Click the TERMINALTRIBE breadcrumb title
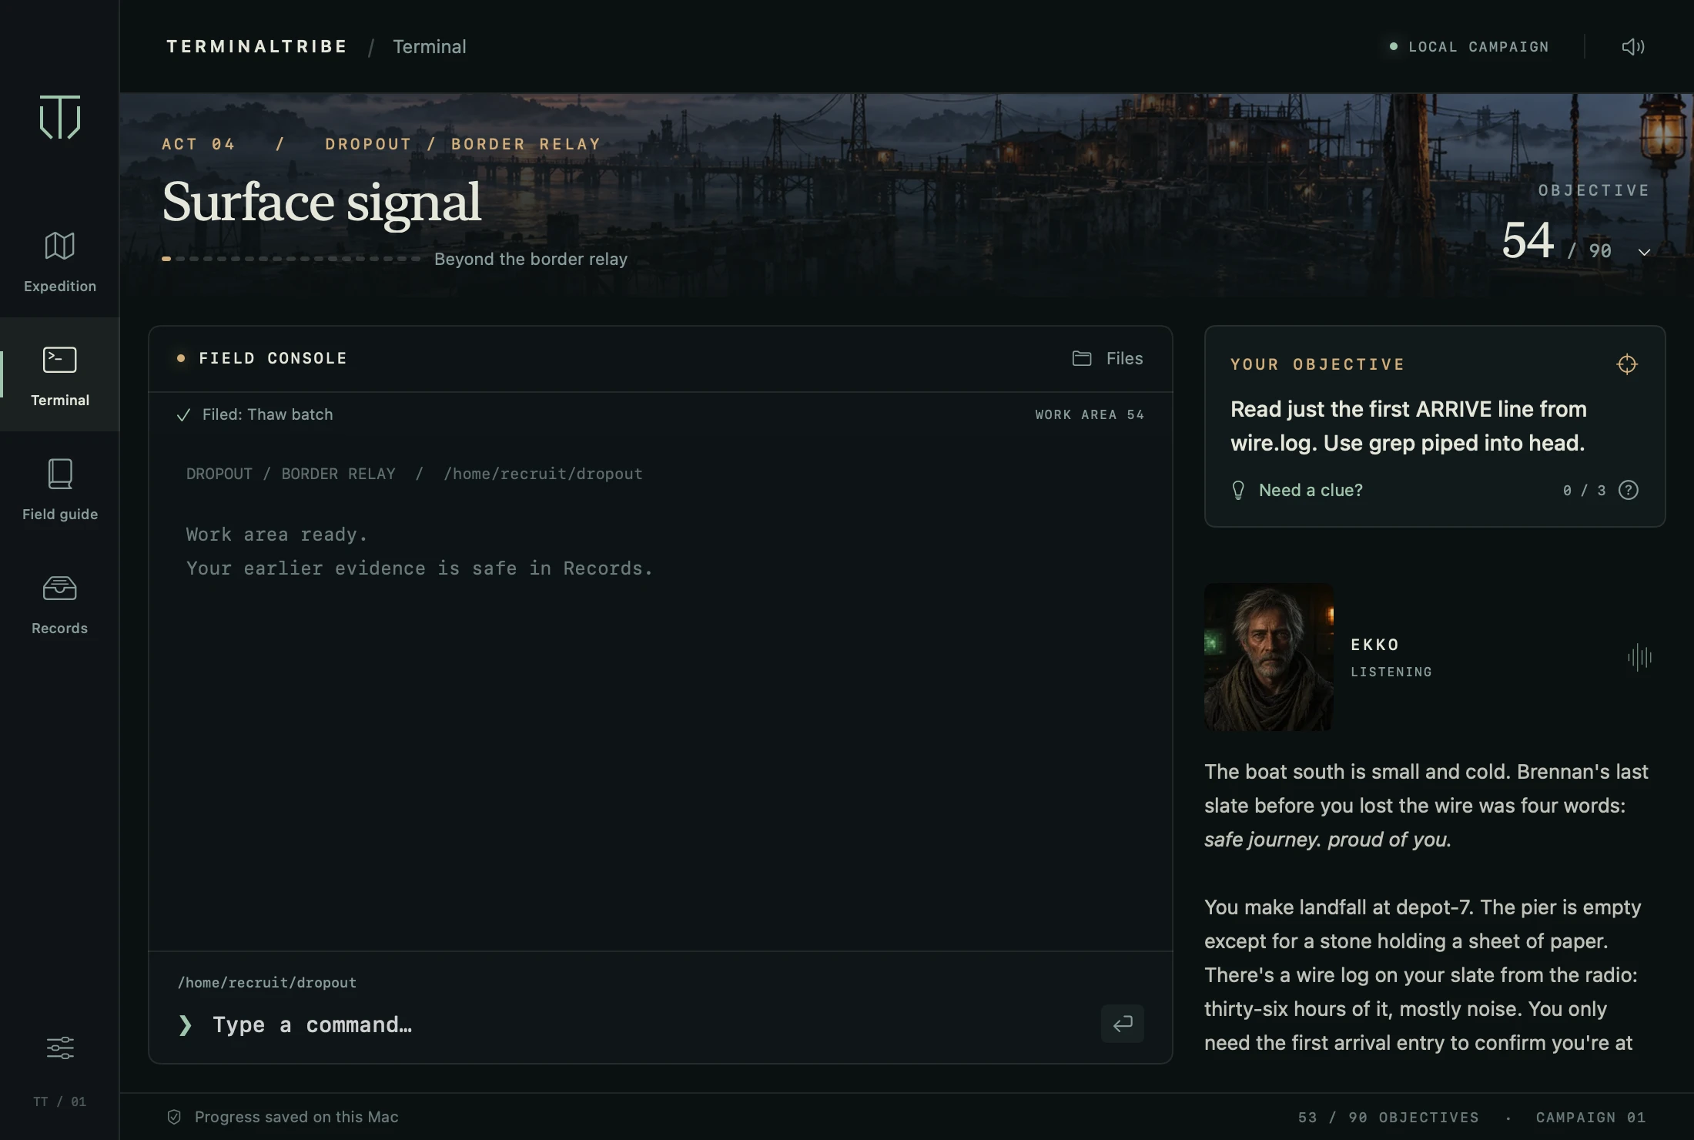1694x1140 pixels. click(257, 47)
